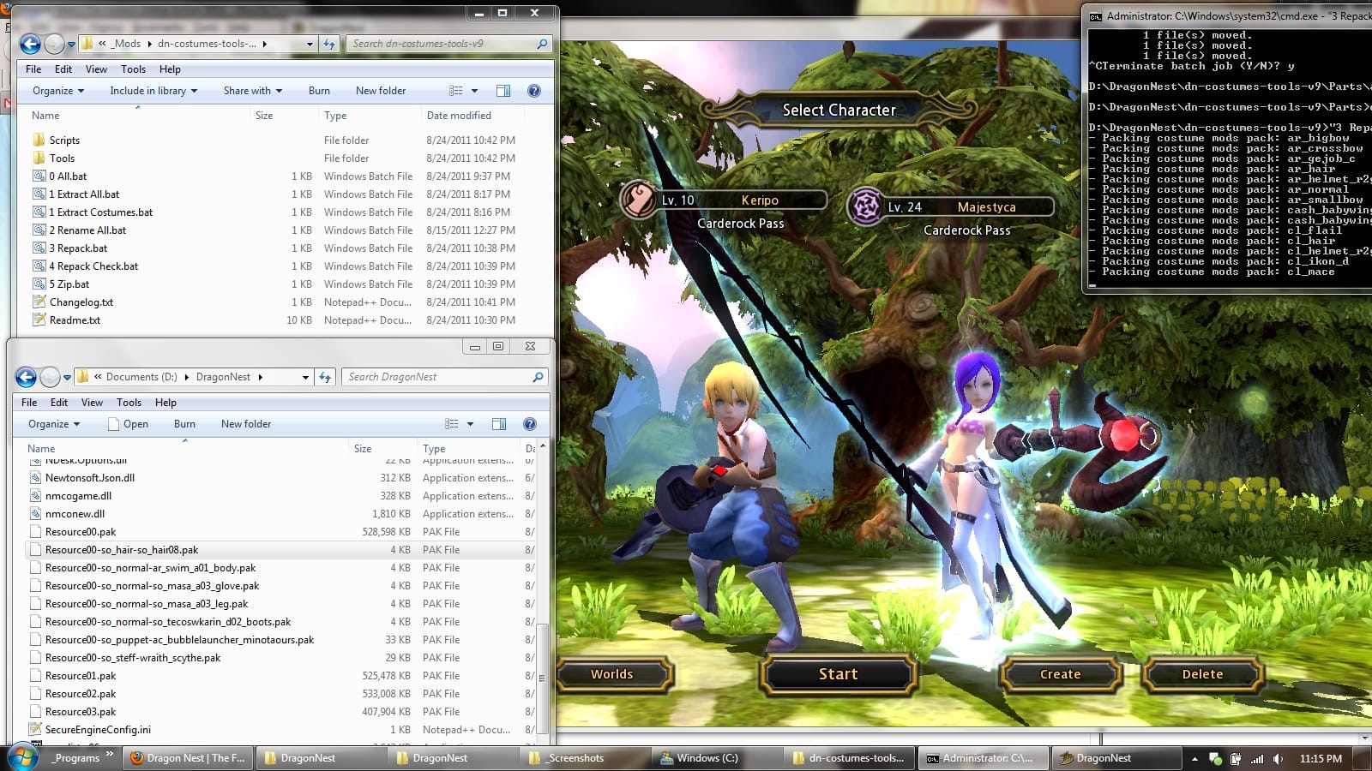Open the Share with dropdown
Screen dimensions: 1372x771
251,91
